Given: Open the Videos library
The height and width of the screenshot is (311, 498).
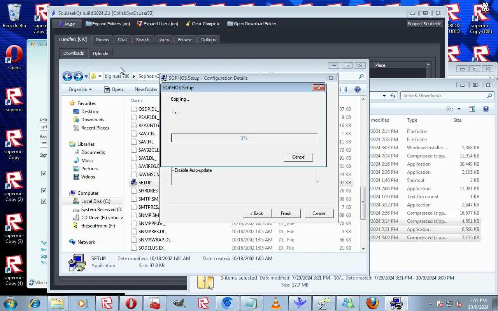Looking at the screenshot, I should pos(88,177).
